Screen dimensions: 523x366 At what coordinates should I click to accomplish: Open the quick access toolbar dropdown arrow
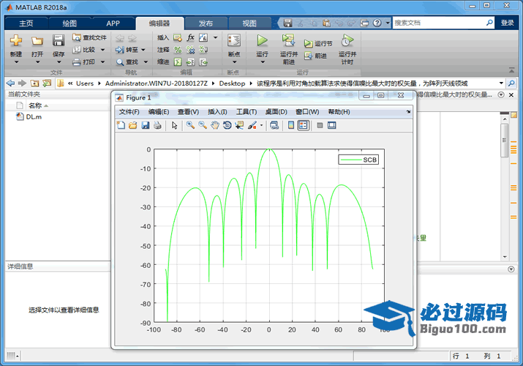(x=387, y=23)
